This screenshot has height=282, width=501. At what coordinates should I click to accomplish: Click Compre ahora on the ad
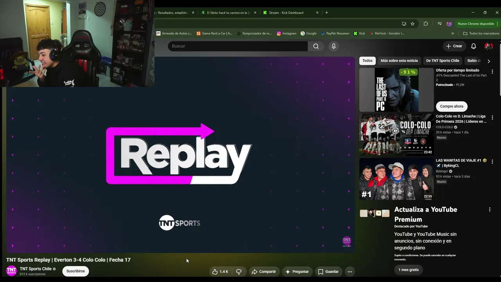(452, 106)
